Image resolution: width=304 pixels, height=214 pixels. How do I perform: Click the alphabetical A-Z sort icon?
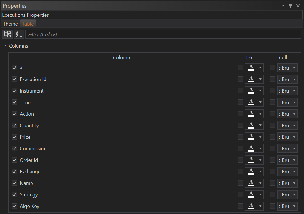click(x=19, y=34)
